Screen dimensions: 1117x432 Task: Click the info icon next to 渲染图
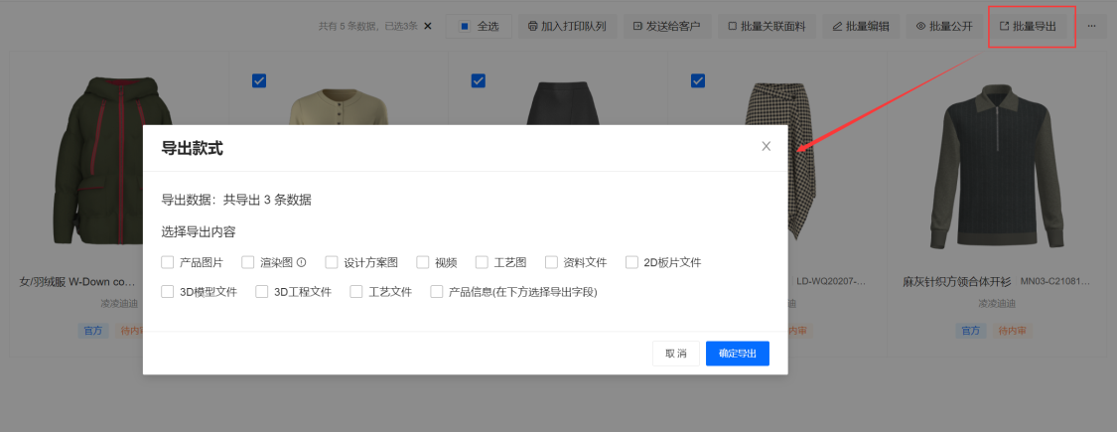coord(301,263)
